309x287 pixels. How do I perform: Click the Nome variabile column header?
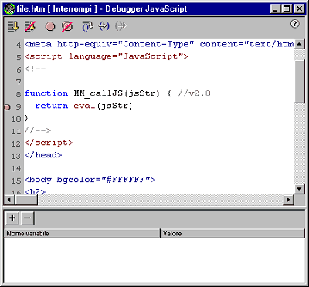coord(82,233)
